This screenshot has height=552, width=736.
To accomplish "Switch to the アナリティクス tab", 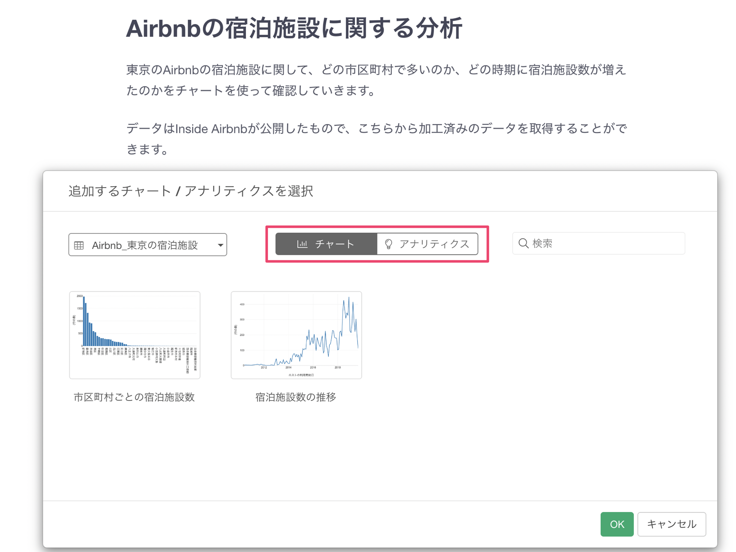I will click(x=427, y=244).
